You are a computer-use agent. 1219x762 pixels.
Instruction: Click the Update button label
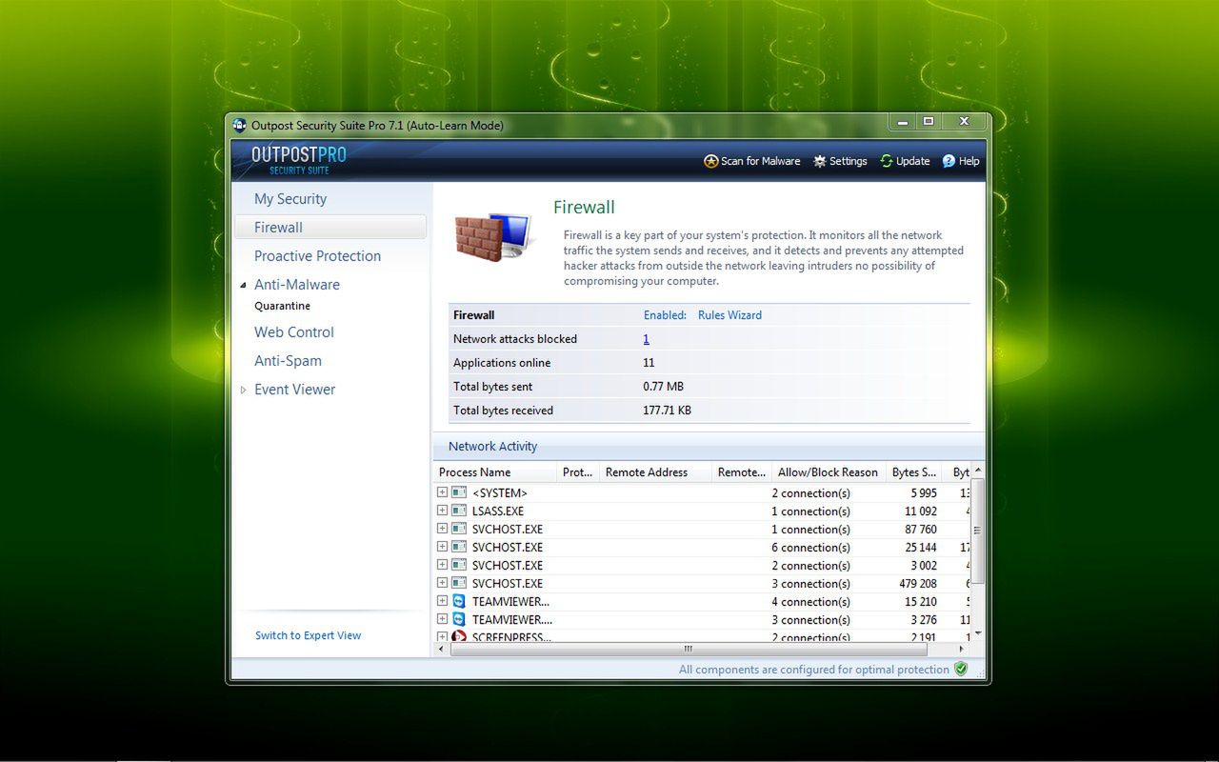click(912, 161)
